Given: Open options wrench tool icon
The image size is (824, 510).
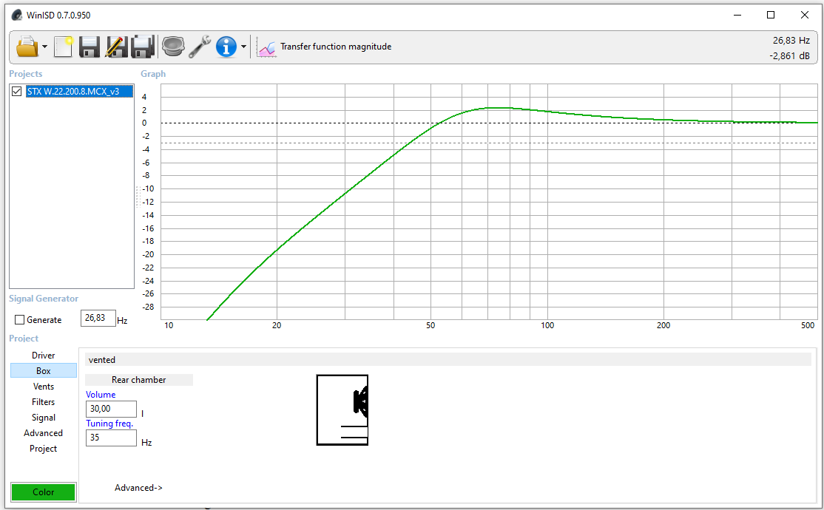Looking at the screenshot, I should pos(200,47).
